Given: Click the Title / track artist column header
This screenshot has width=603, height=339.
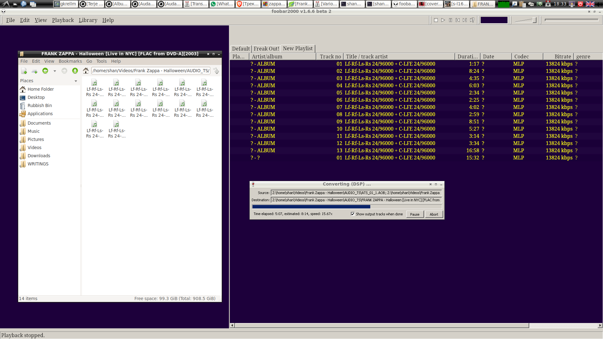Looking at the screenshot, I should 399,56.
